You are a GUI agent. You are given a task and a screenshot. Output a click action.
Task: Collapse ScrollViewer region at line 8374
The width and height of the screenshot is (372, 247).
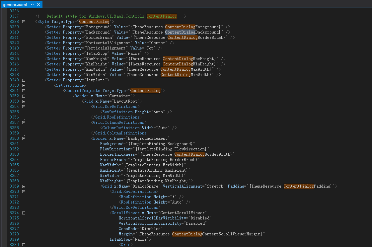[24, 213]
